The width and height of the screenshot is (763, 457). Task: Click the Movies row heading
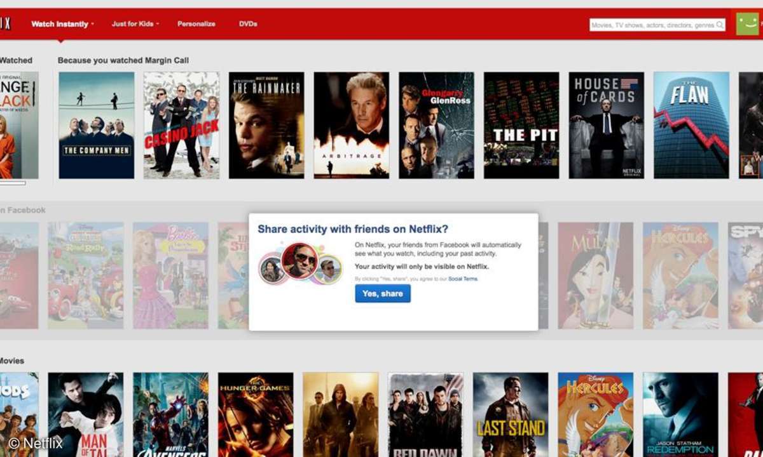[x=12, y=361]
